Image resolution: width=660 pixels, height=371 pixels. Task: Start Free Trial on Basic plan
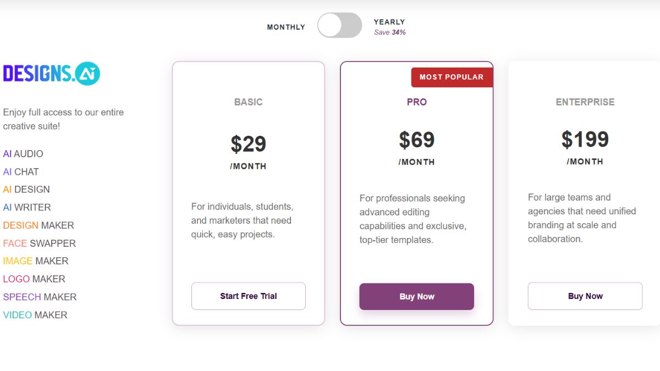coord(249,296)
